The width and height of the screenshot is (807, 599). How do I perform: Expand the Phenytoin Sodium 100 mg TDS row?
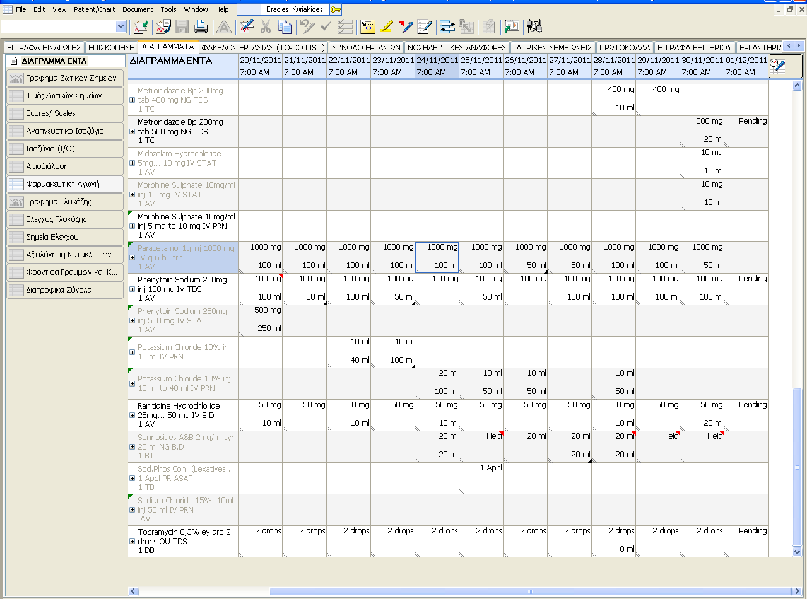(132, 289)
